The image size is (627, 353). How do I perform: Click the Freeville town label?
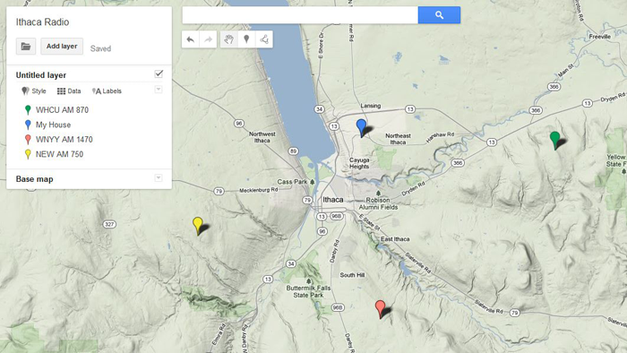(x=600, y=37)
